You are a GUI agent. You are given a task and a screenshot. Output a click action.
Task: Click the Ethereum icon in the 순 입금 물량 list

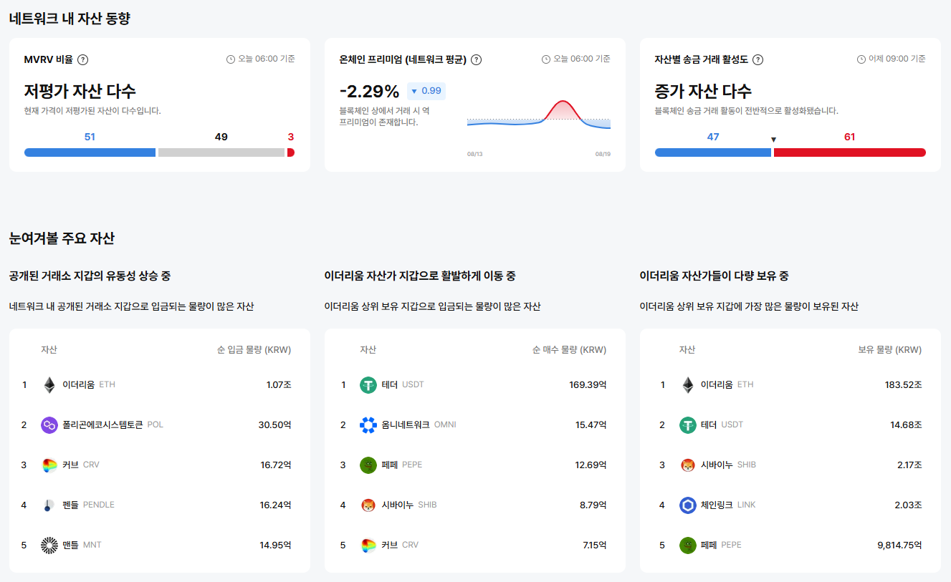[x=49, y=385]
